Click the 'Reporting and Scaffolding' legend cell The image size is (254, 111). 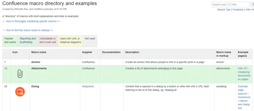27,40
